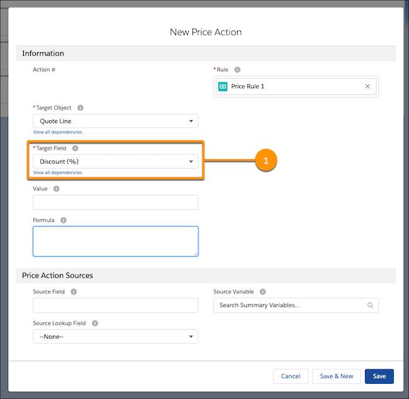The width and height of the screenshot is (409, 399).
Task: Save the new price action
Action: coord(379,376)
